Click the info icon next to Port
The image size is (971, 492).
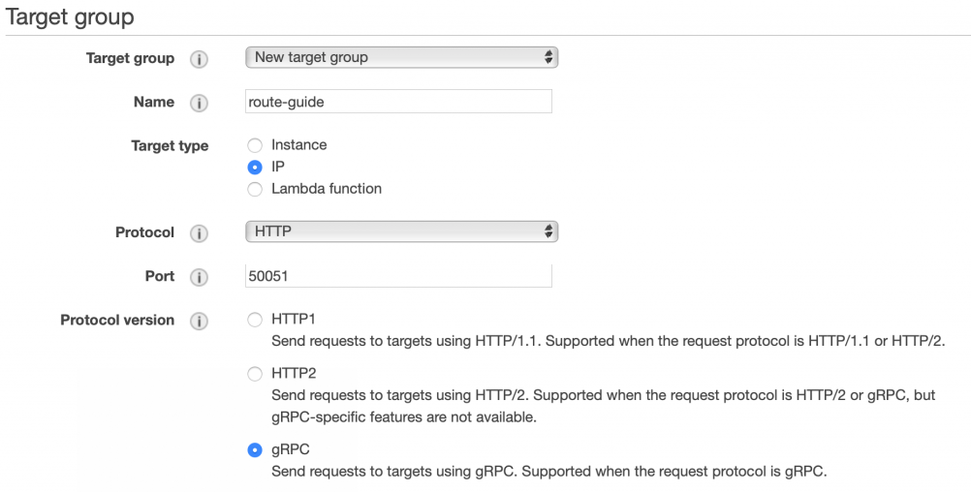[200, 277]
